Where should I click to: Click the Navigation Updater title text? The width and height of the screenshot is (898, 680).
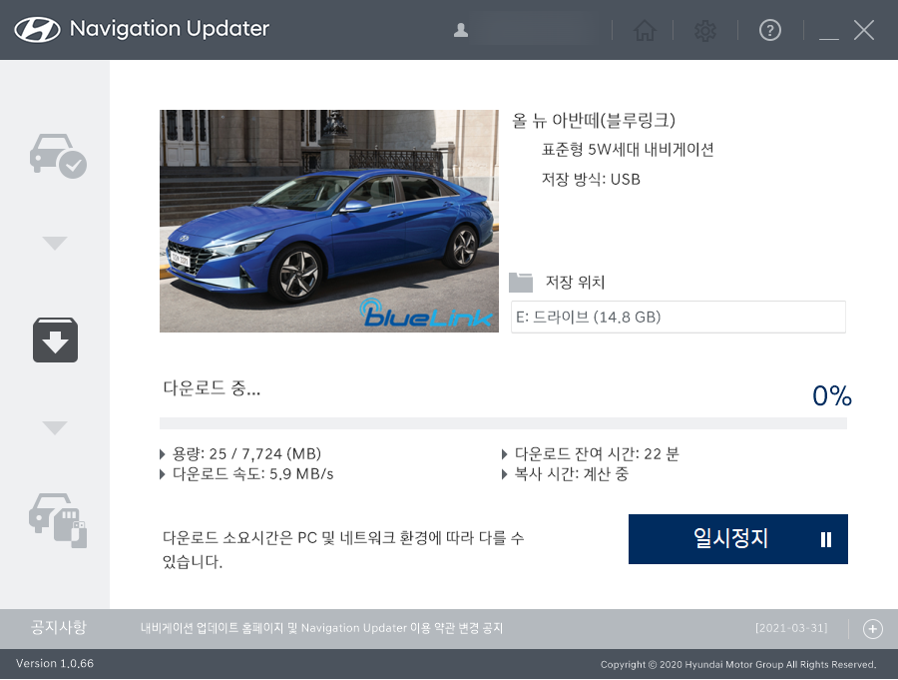click(x=170, y=29)
